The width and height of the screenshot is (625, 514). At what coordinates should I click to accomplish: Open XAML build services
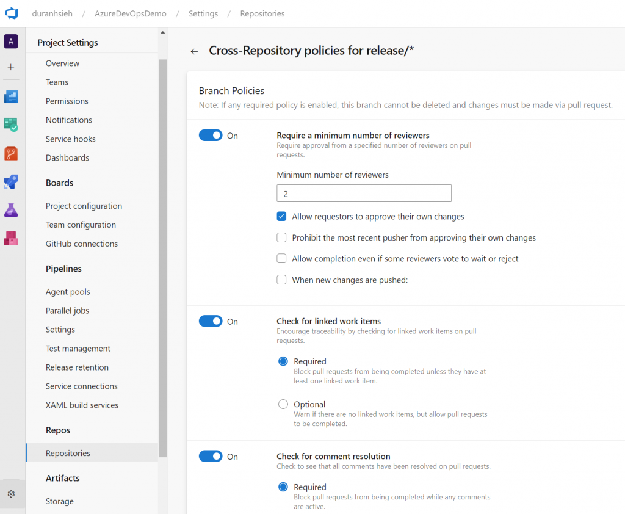(x=82, y=405)
